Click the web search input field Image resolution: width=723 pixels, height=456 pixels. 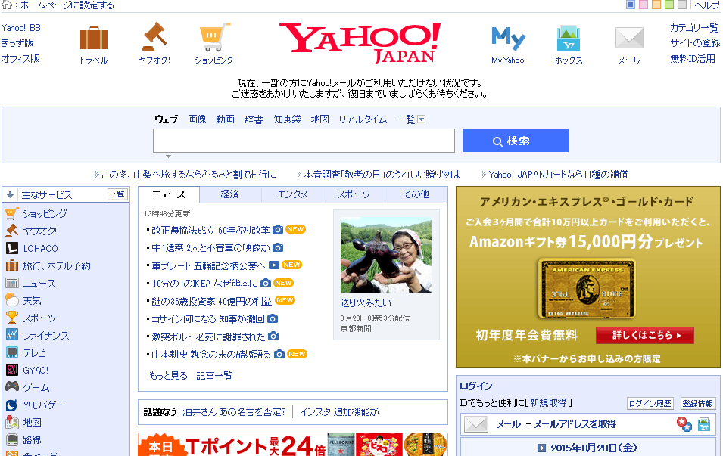coord(304,141)
